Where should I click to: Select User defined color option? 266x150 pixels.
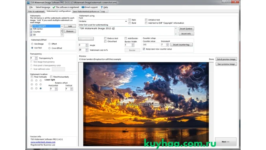(x=32, y=69)
